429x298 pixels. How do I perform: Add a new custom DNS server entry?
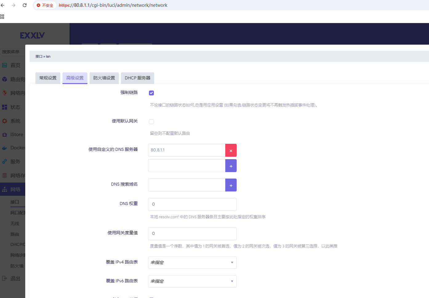231,166
